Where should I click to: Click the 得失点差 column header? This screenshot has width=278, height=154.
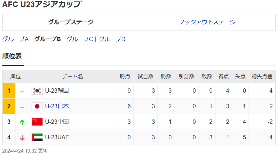[262, 77]
